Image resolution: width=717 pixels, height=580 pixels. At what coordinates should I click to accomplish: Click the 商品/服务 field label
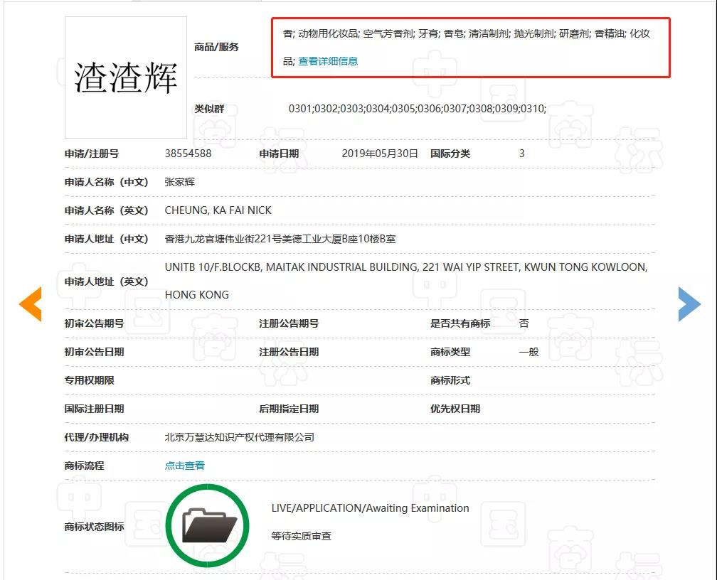tap(216, 47)
